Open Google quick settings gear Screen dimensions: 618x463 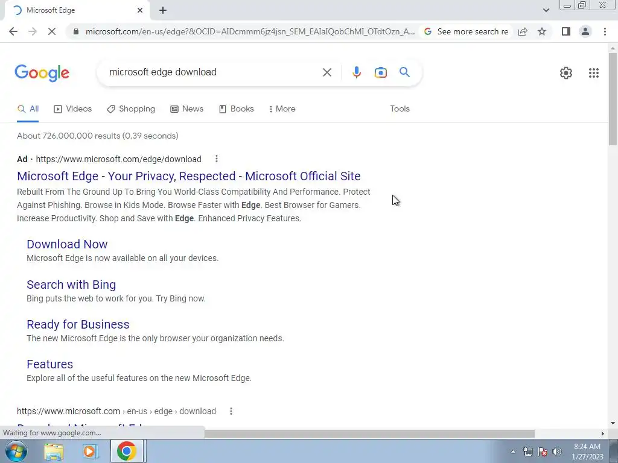pyautogui.click(x=566, y=73)
